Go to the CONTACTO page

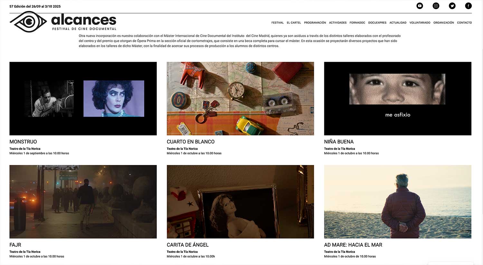[x=464, y=23]
